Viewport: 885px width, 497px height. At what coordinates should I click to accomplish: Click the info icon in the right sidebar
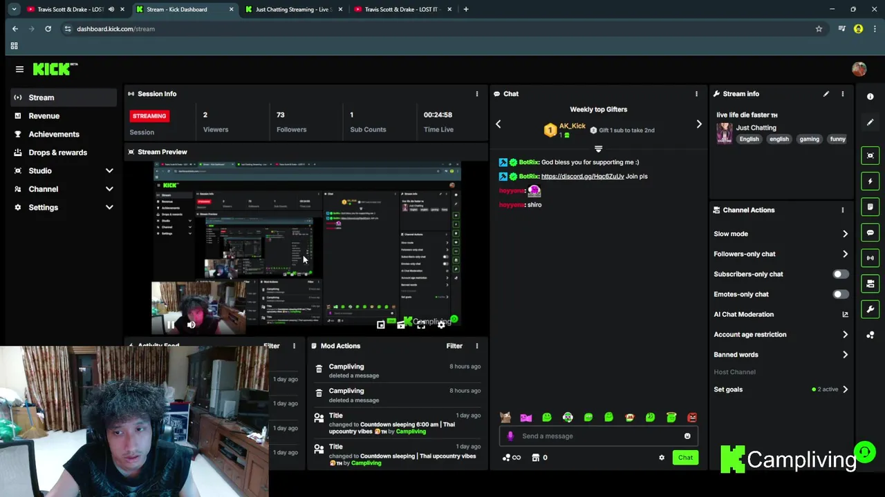click(x=870, y=97)
